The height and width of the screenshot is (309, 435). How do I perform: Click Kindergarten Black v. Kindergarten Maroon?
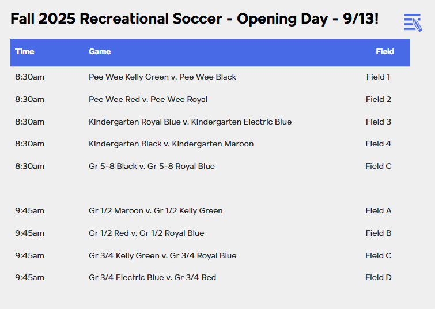pos(171,144)
